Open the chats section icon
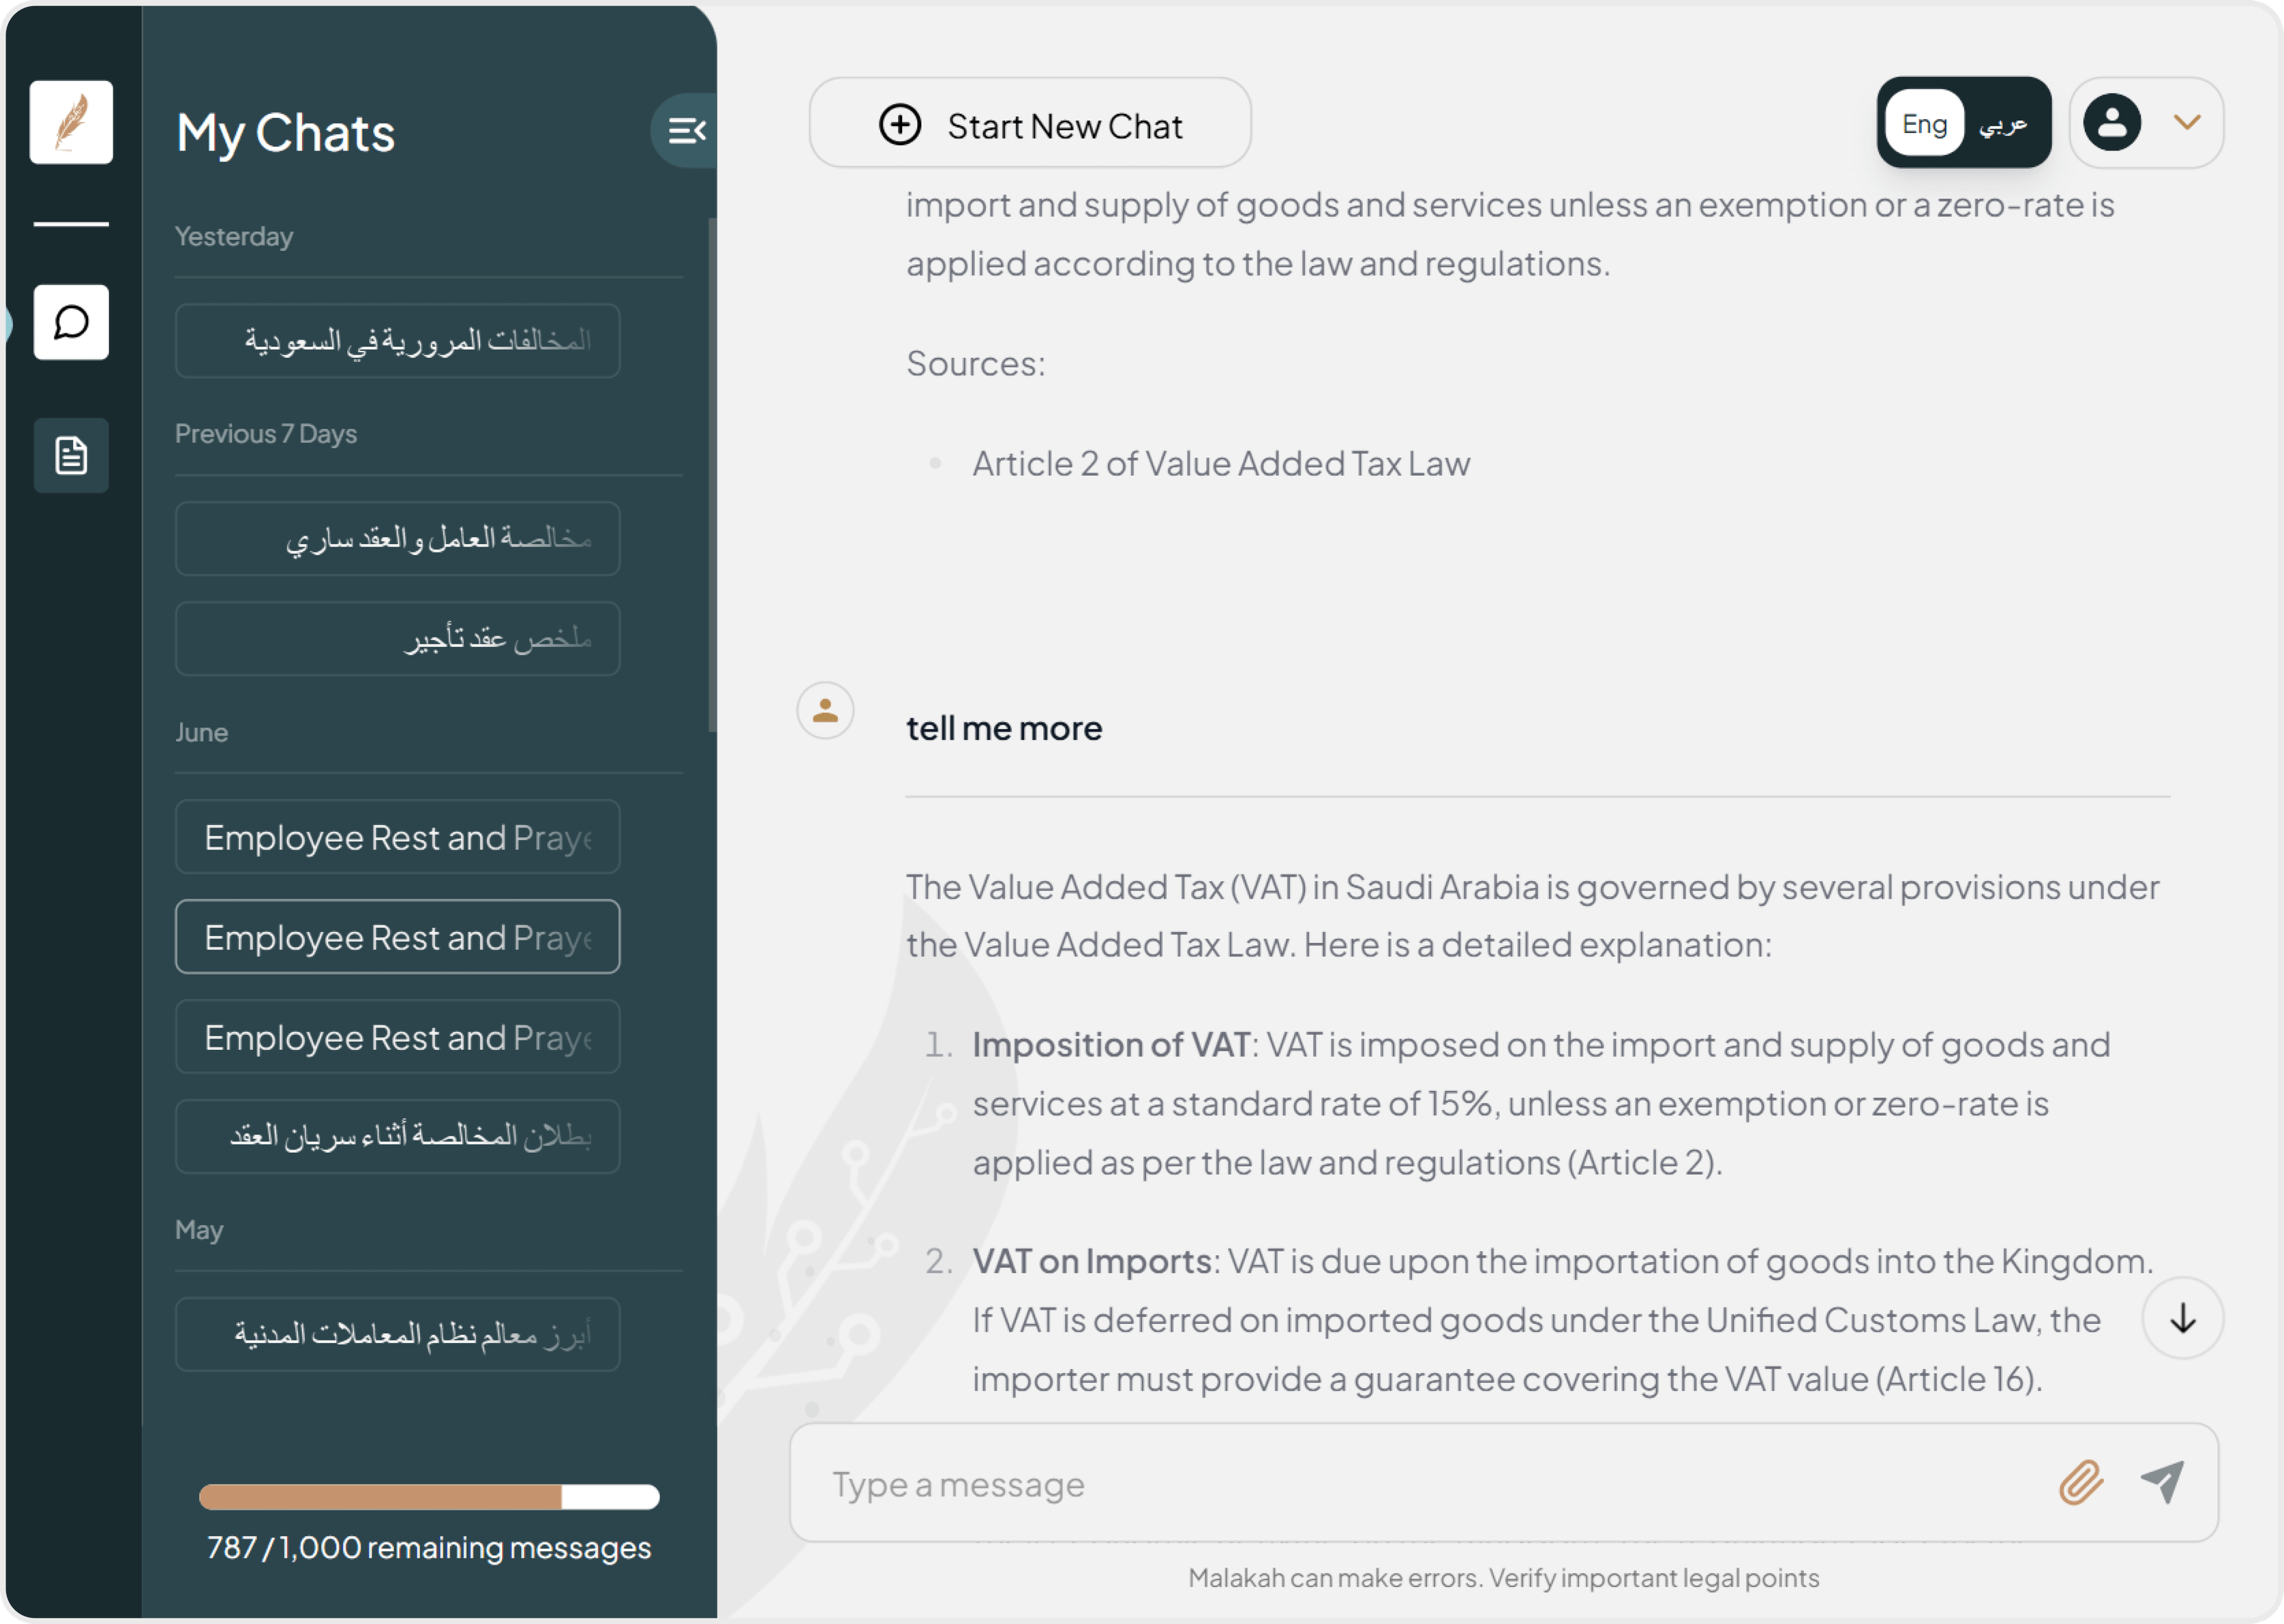Viewport: 2284px width, 1624px height. [71, 322]
